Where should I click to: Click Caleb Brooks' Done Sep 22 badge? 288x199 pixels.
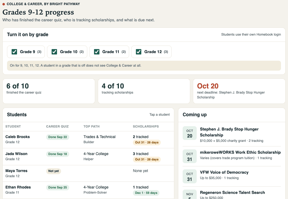click(58, 137)
